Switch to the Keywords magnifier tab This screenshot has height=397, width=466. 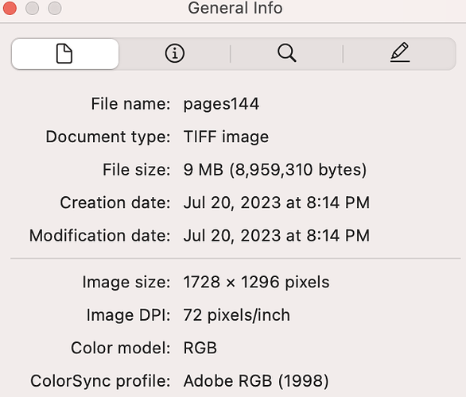tap(287, 53)
